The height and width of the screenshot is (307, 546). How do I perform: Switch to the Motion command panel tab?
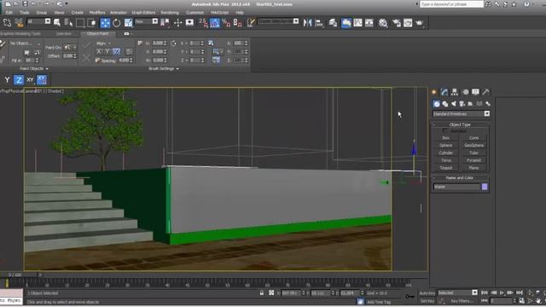click(x=465, y=92)
